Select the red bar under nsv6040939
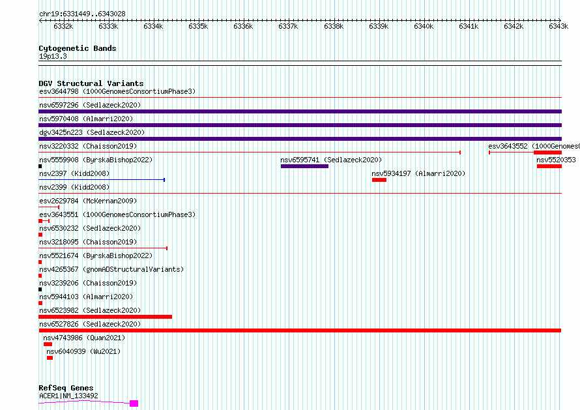This screenshot has height=410, width=580. pyautogui.click(x=50, y=358)
